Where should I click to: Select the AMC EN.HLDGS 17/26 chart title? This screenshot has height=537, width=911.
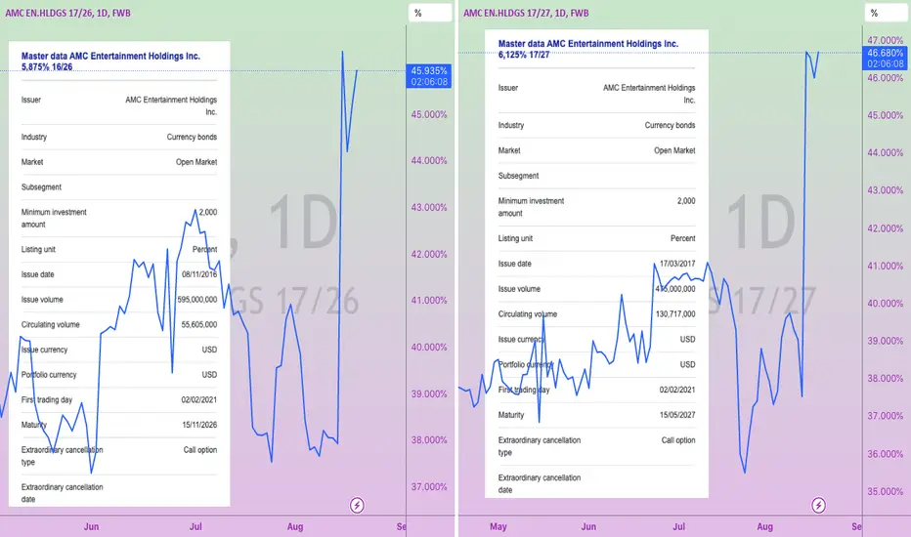68,13
